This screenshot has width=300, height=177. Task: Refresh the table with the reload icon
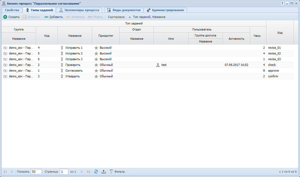click(96, 172)
